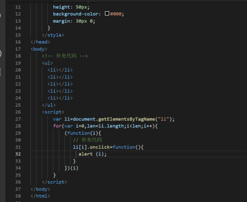Click 'li.length' on line 28
This screenshot has width=247, height=202.
[111, 126]
